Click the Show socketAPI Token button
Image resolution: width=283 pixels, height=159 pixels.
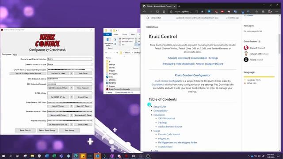tap(83, 115)
